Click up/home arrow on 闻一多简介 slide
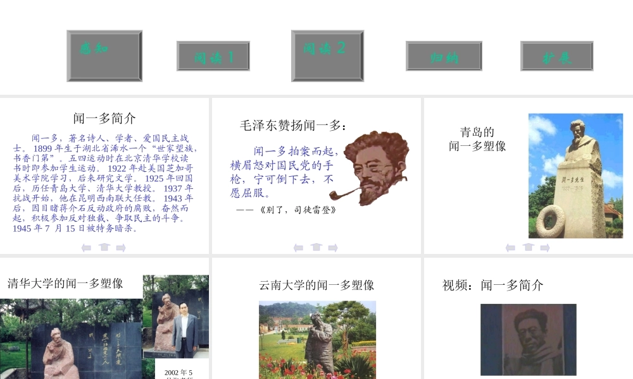The image size is (633, 379). click(x=104, y=247)
